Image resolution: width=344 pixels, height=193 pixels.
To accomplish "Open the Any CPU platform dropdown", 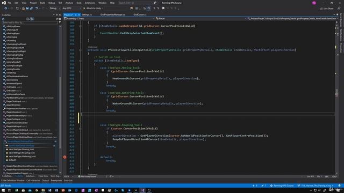I will pos(71,9).
